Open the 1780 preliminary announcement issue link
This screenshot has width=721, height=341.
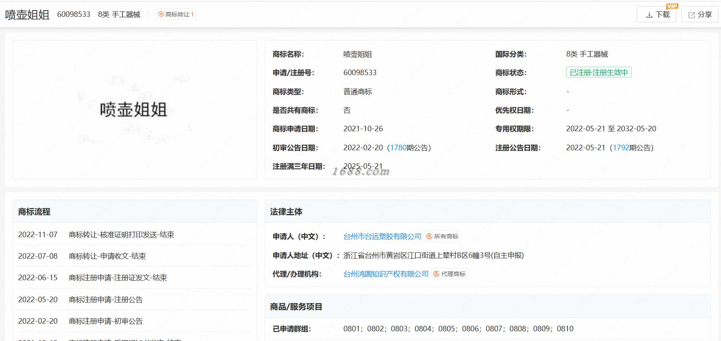pos(398,148)
